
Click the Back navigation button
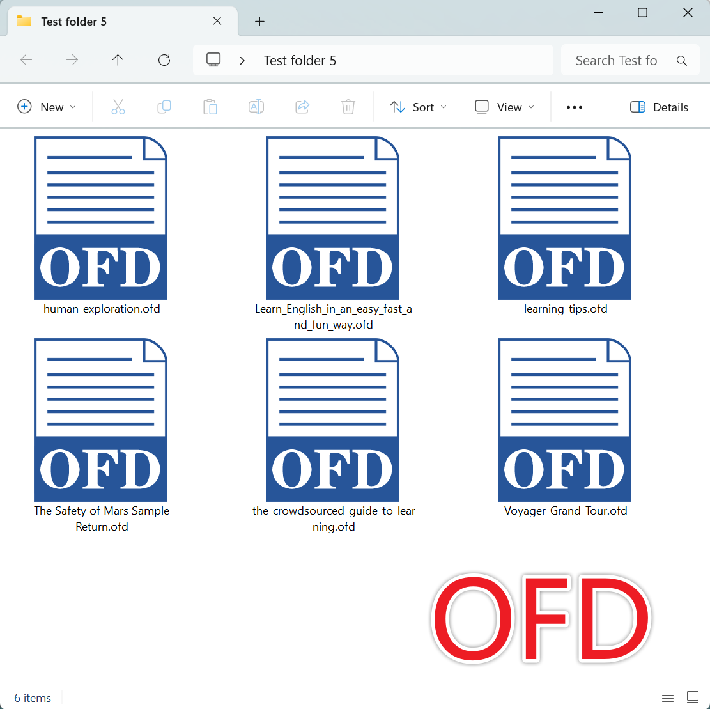tap(26, 59)
